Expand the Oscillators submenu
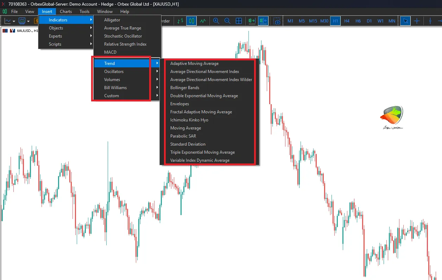The image size is (442, 280). [x=114, y=72]
